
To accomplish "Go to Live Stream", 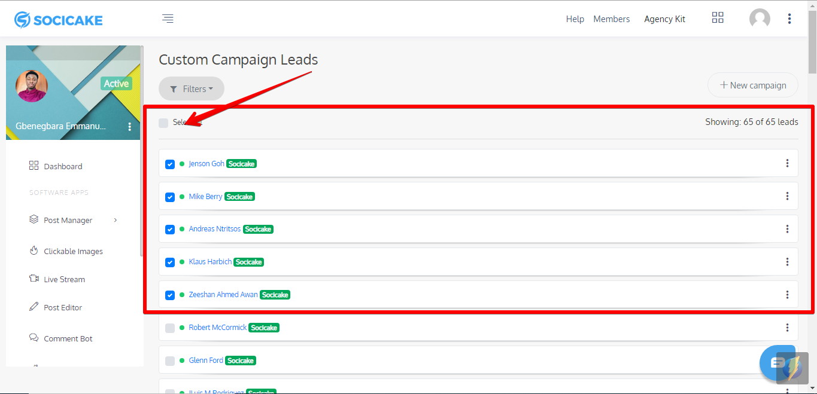I will (x=64, y=279).
